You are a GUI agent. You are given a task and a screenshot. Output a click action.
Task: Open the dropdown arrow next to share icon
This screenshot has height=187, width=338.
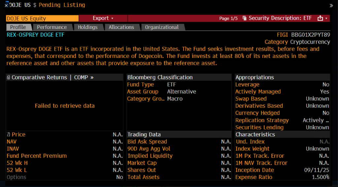[326, 18]
